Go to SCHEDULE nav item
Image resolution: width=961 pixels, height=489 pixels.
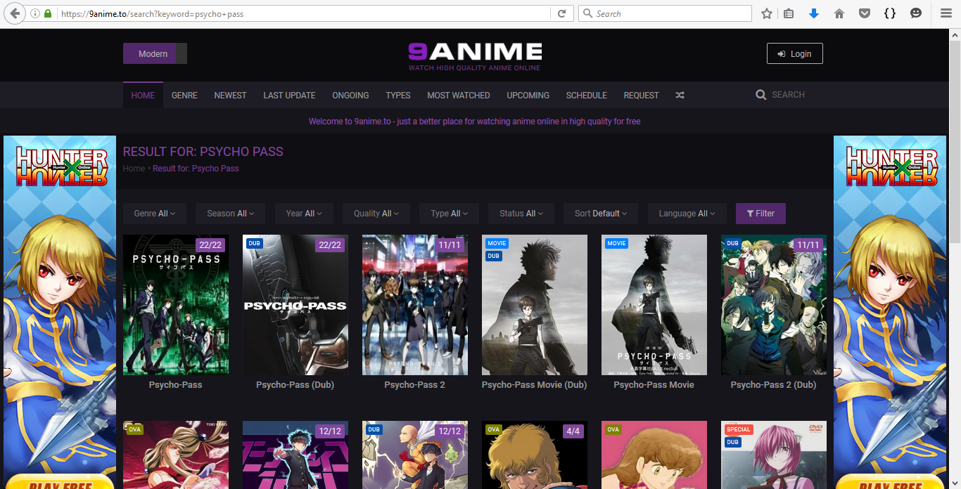pos(587,95)
